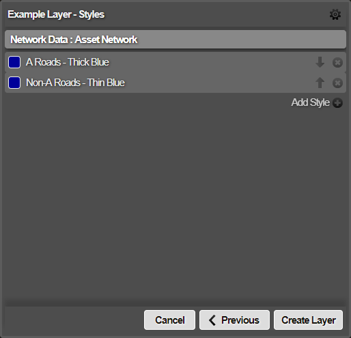Click the Asset Network text in header
This screenshot has width=351, height=338.
(106, 40)
